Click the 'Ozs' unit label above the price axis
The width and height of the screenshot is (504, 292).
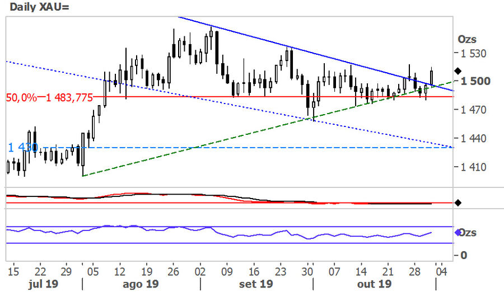(466, 40)
